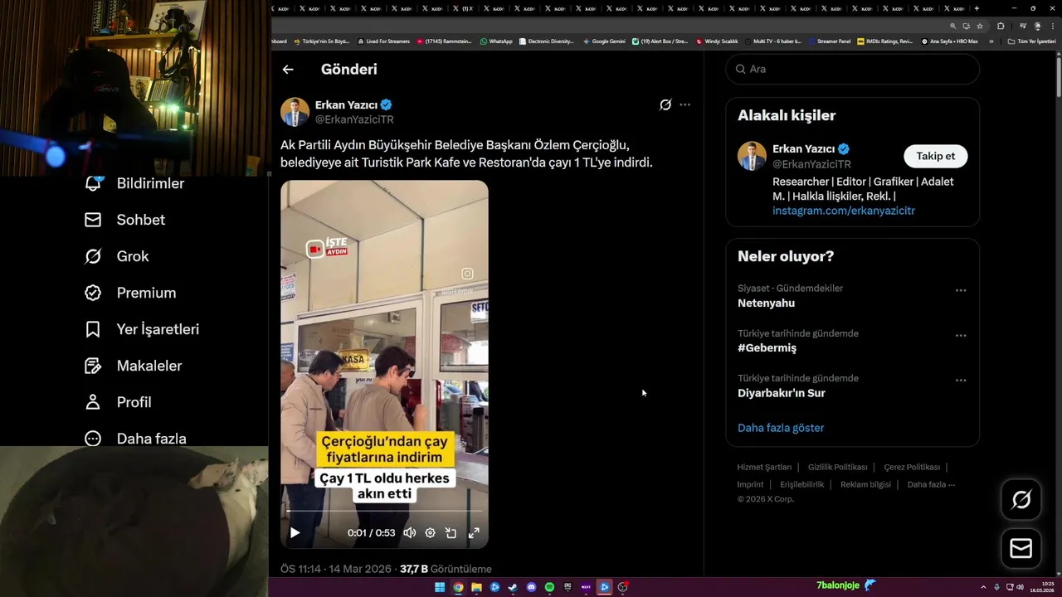Open Bildirimler from the sidebar
The image size is (1062, 597).
pos(134,183)
